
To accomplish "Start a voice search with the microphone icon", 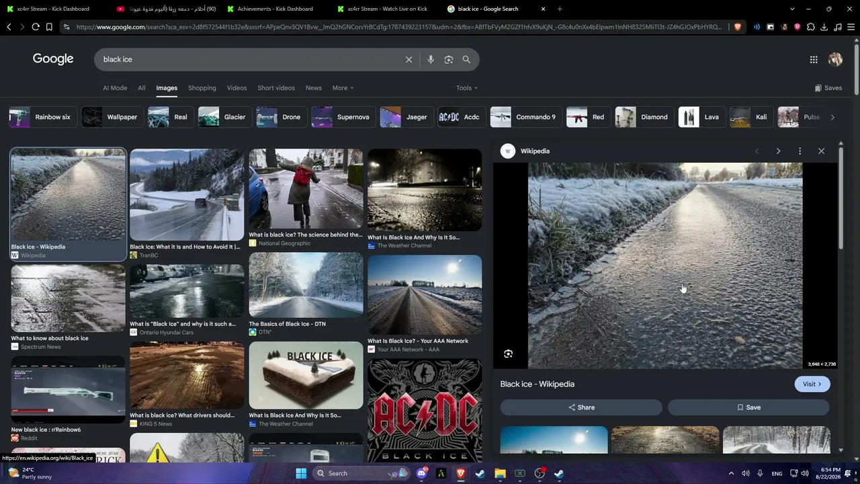I will (431, 59).
